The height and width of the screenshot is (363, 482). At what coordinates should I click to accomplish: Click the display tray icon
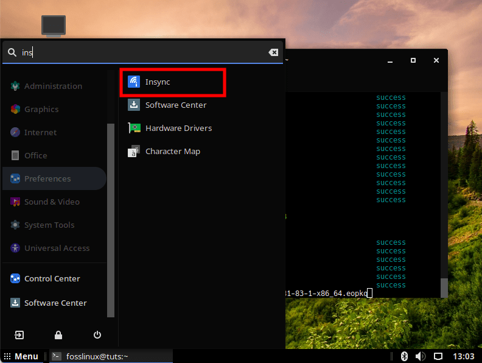[x=438, y=356]
